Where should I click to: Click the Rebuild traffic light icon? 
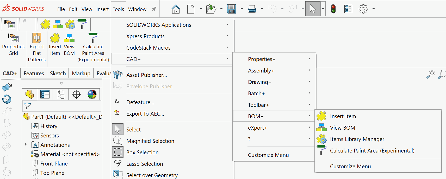[333, 9]
